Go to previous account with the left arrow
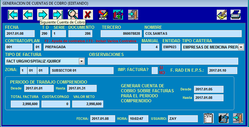Screen dimensions: 249x127 pos(28,15)
